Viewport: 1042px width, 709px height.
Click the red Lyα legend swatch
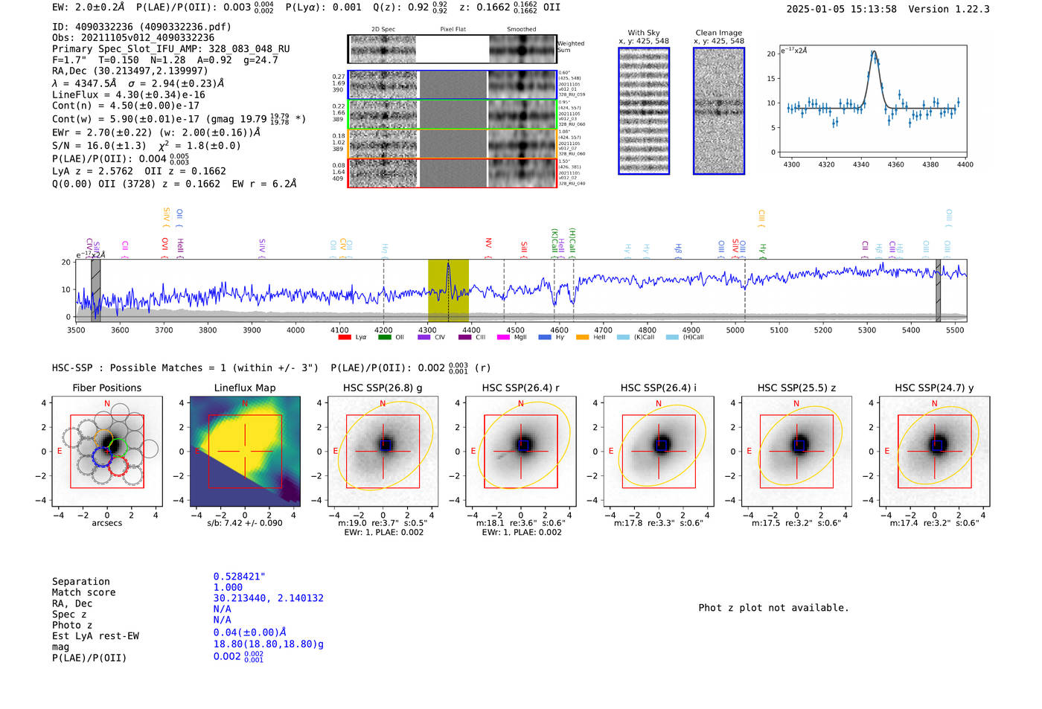pos(344,337)
